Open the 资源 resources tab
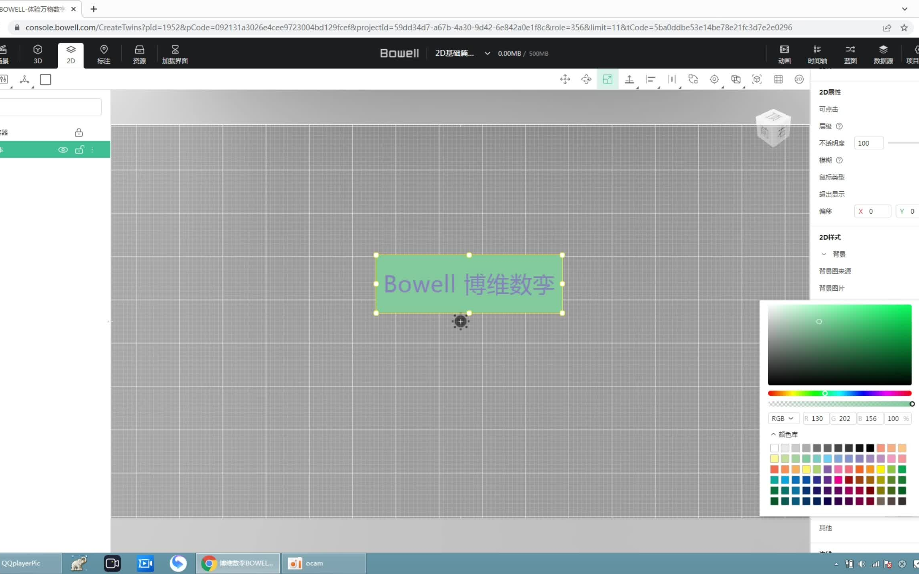 (139, 54)
